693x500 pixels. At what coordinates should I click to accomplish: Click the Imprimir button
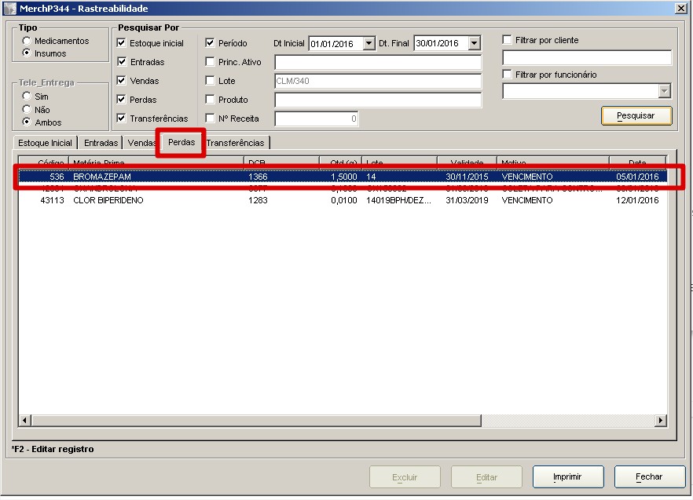point(567,476)
